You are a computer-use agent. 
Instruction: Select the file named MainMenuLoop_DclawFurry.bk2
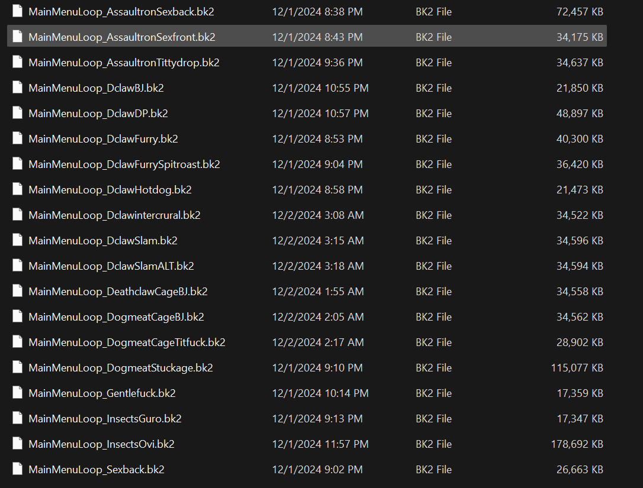click(104, 139)
